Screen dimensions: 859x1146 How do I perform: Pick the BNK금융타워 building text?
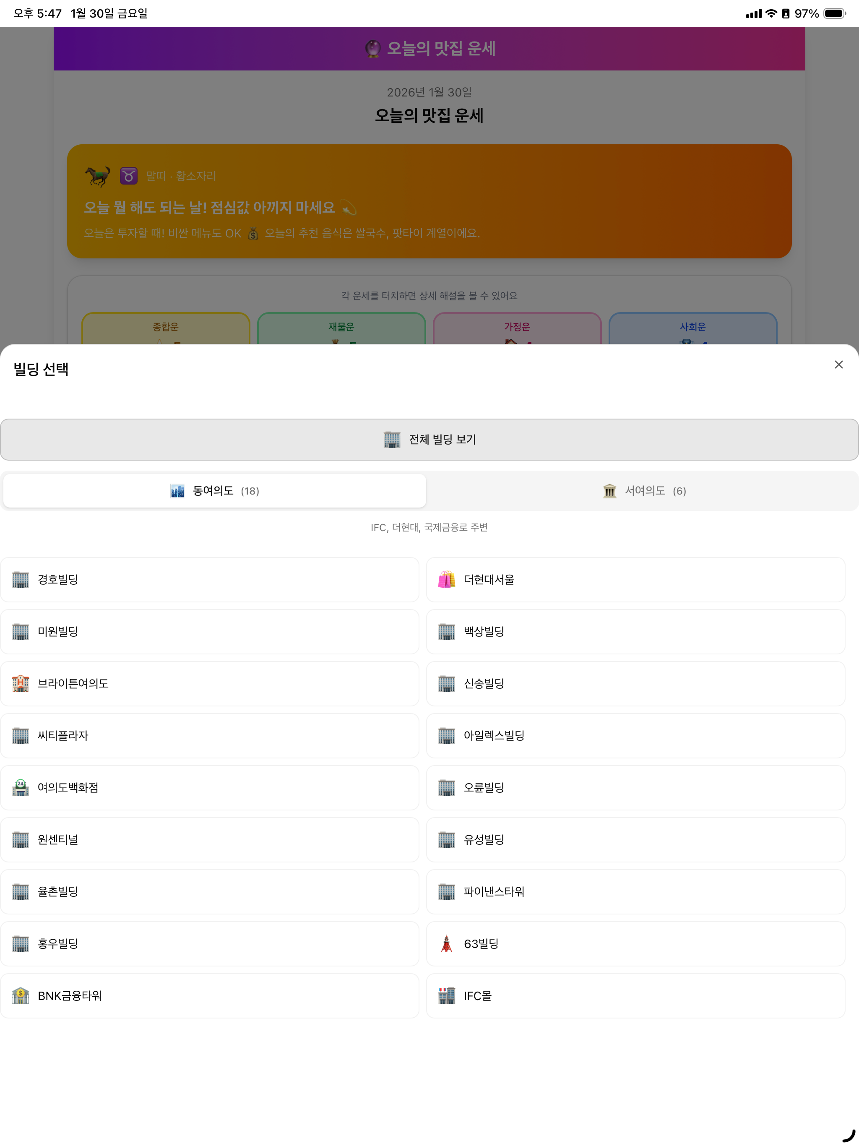[70, 996]
